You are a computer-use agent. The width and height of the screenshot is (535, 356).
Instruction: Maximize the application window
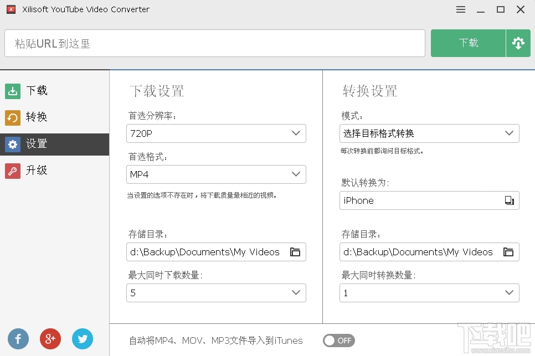coord(501,9)
